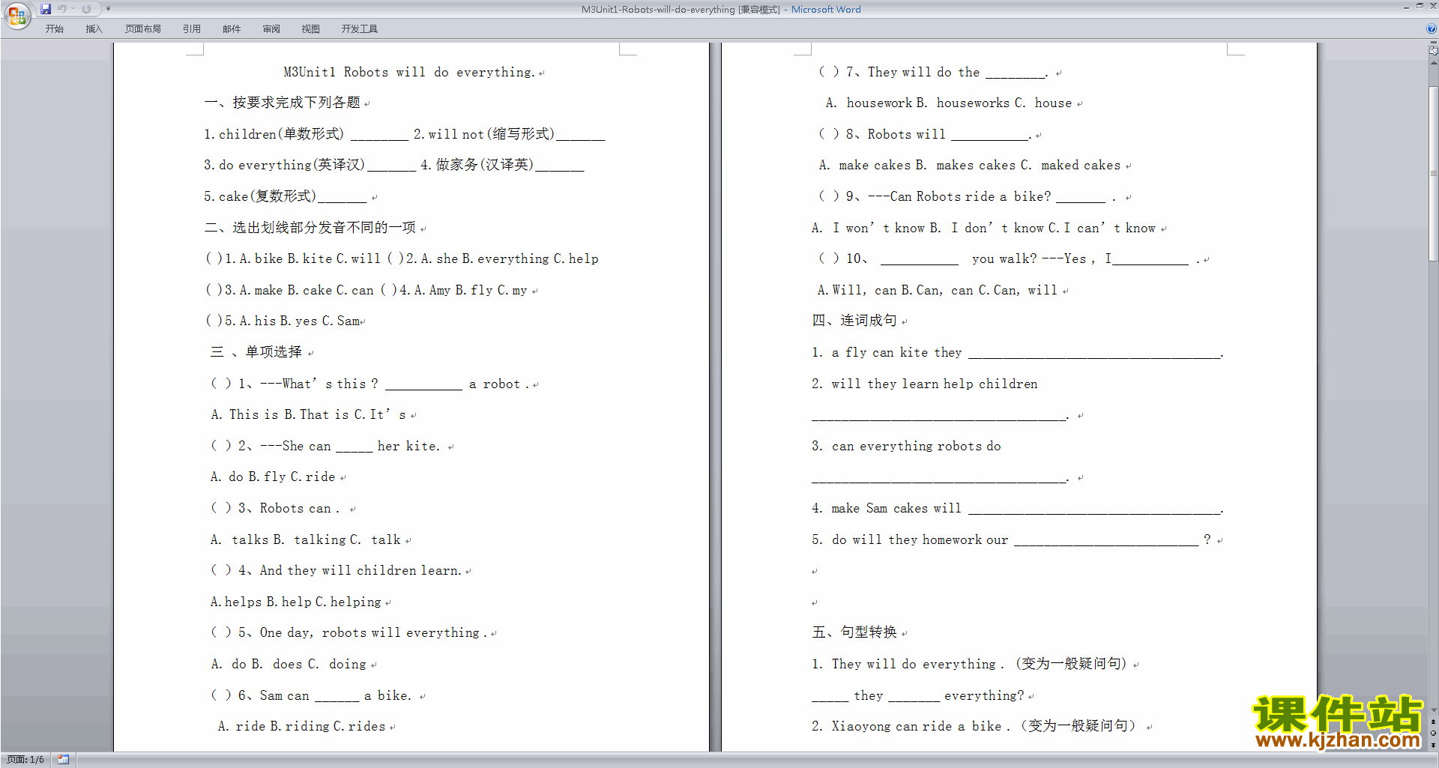Open Word Help question mark icon

coord(1432,28)
